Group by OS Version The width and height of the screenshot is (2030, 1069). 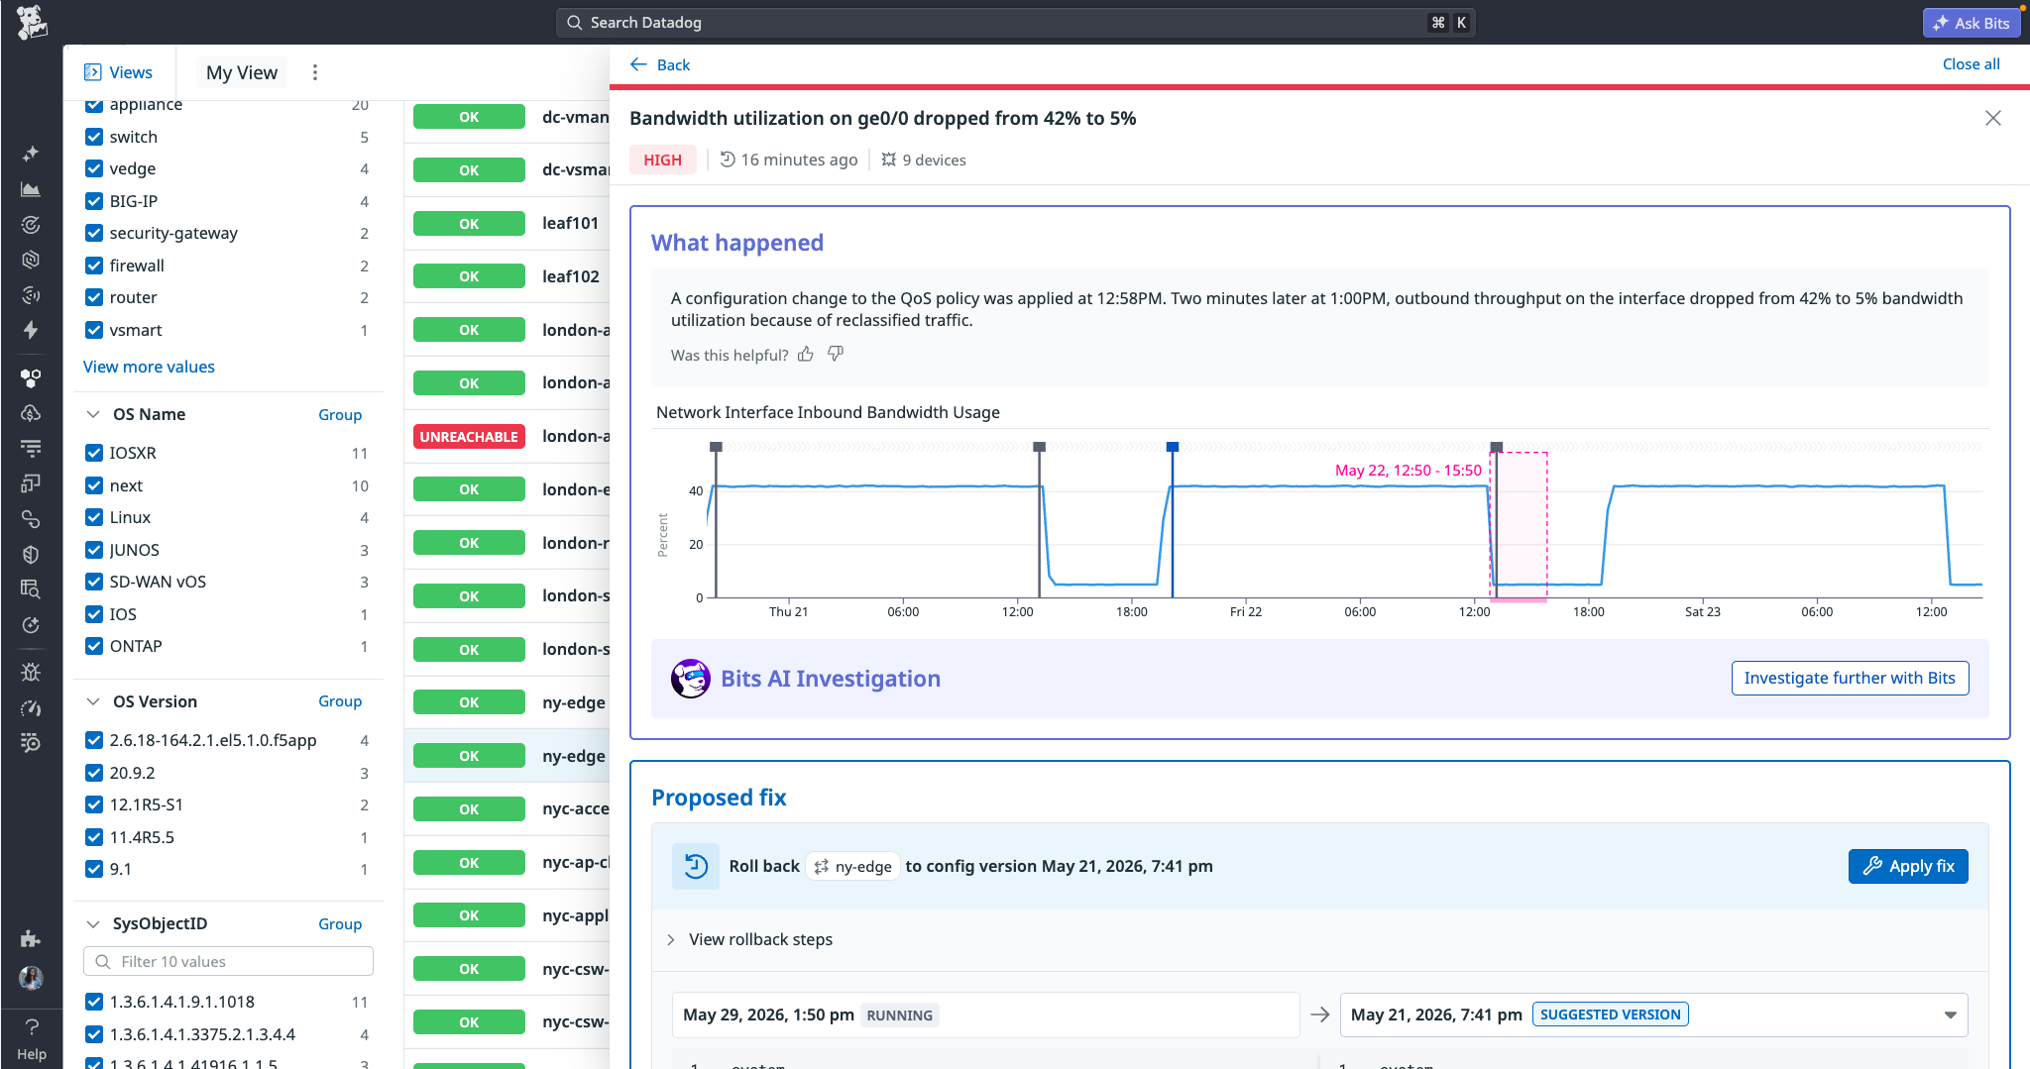click(340, 701)
